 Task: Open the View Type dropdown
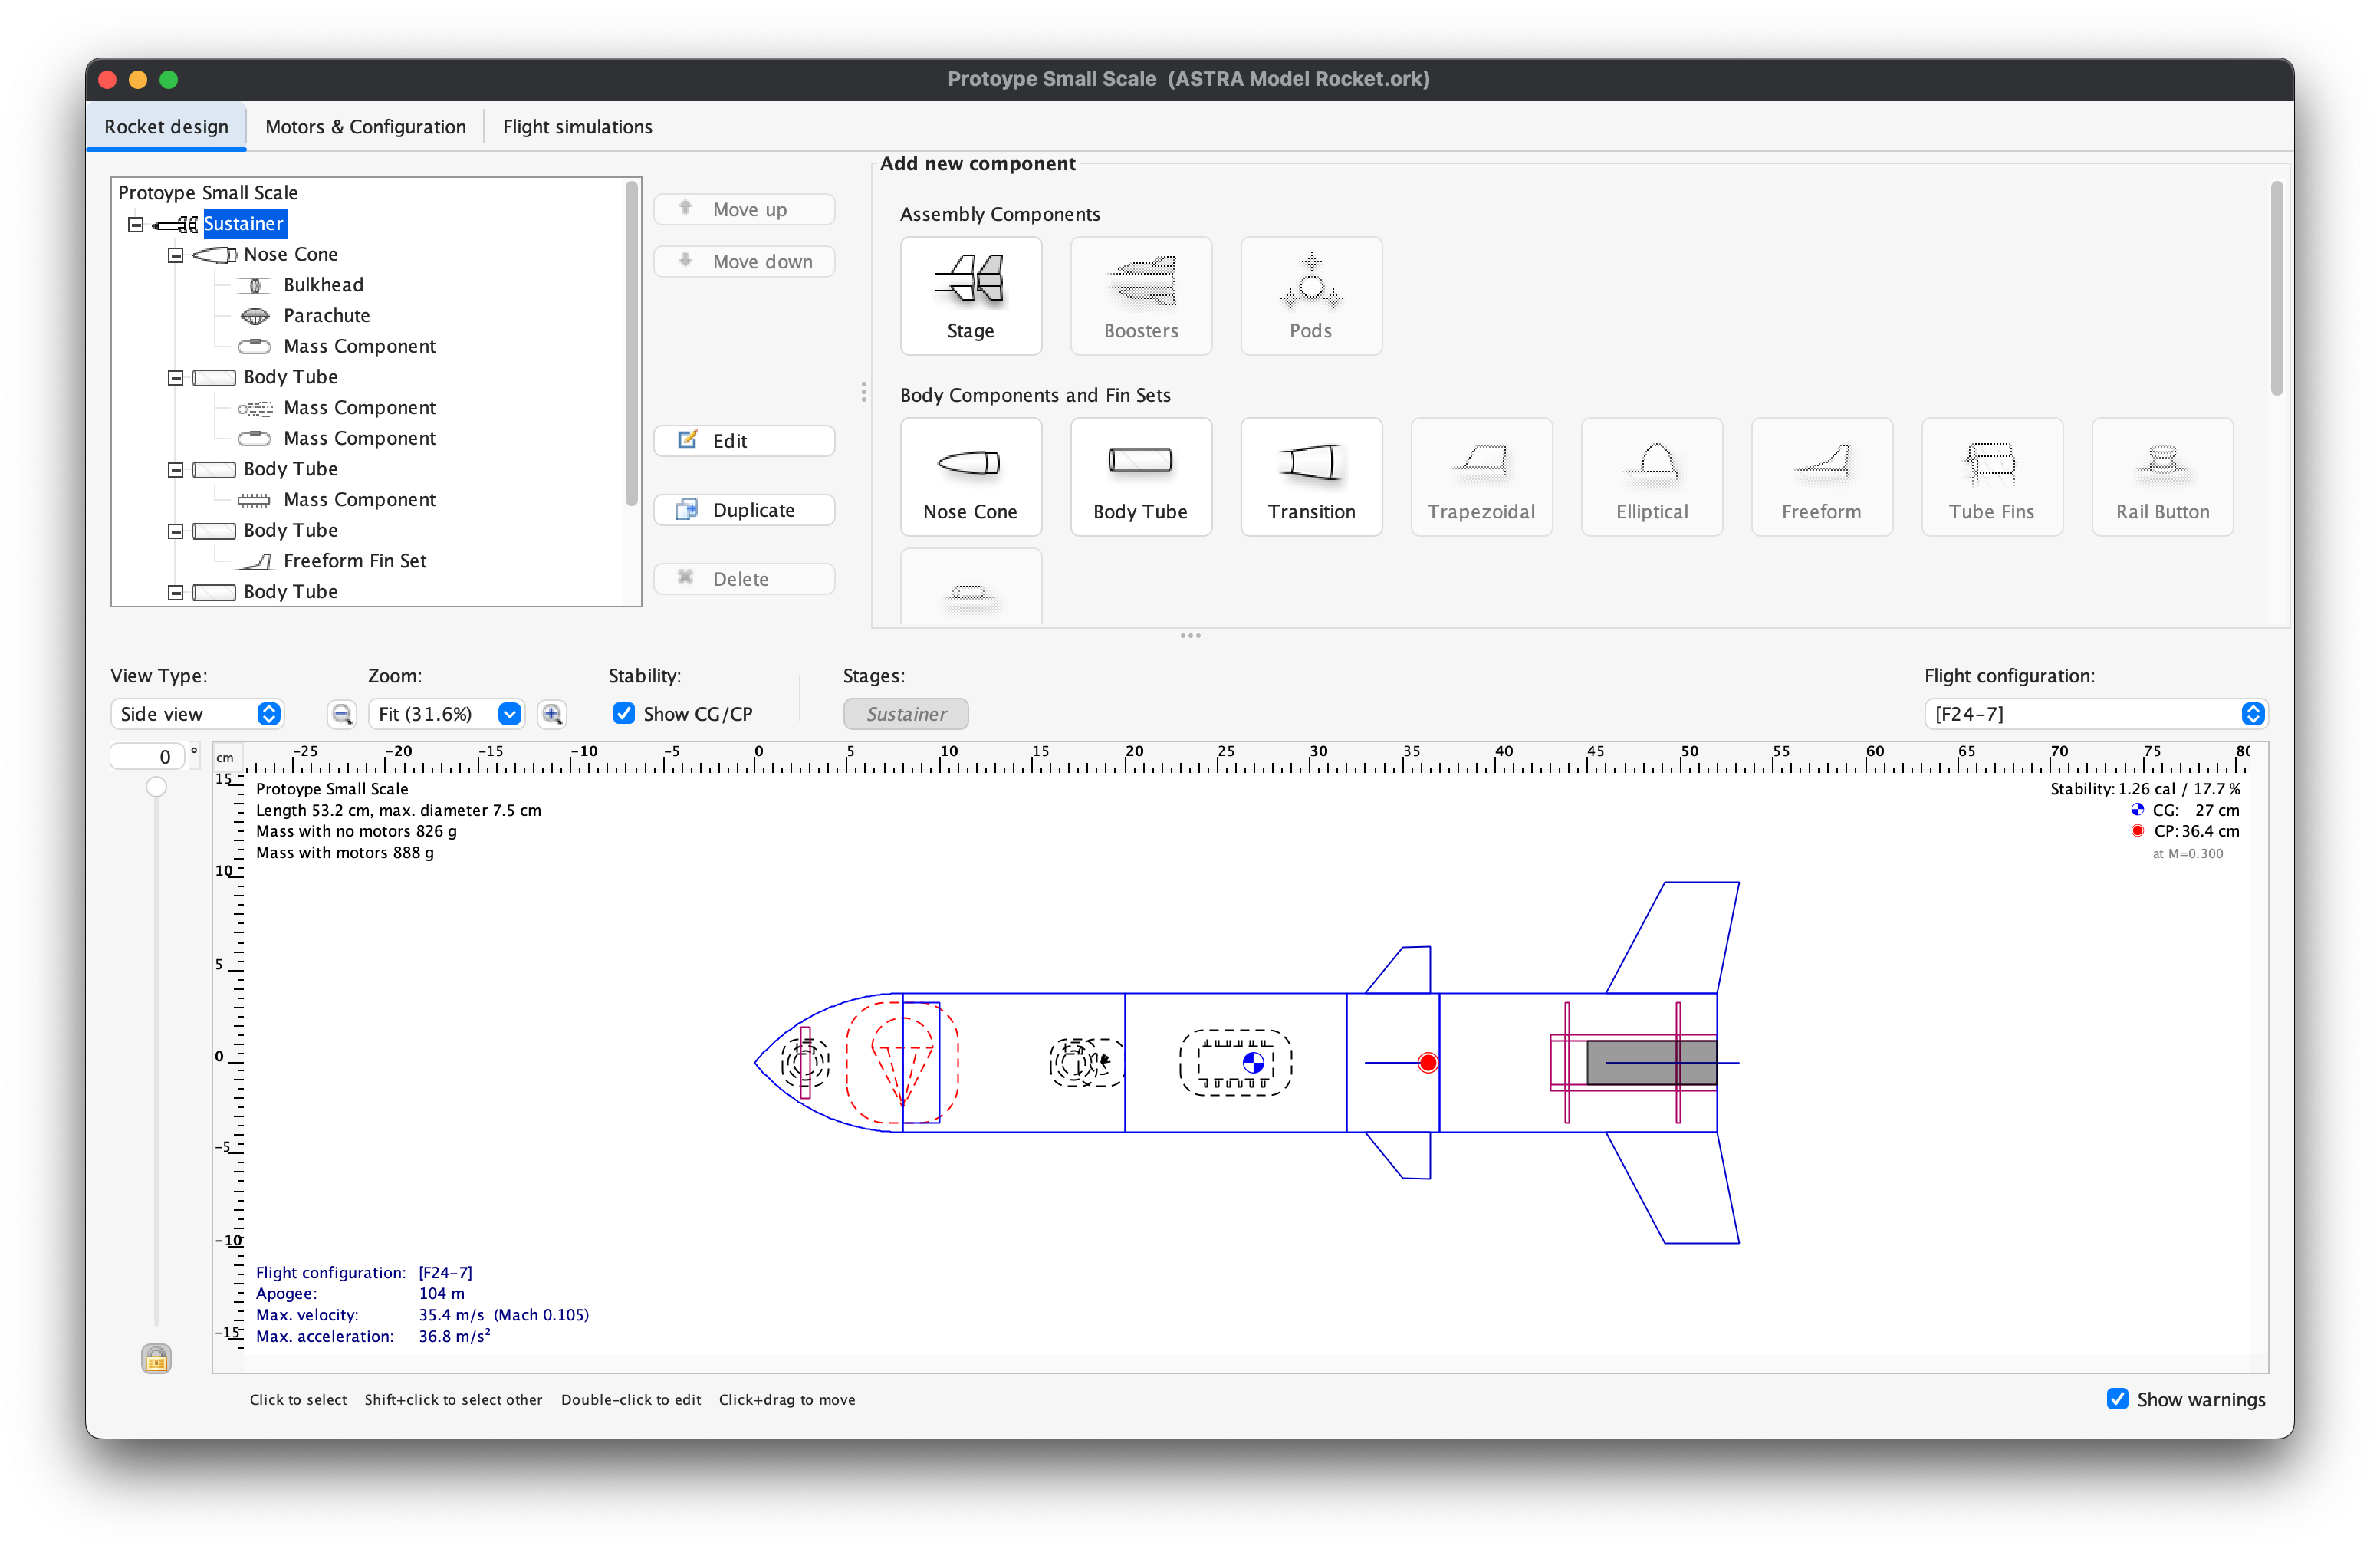tap(197, 714)
